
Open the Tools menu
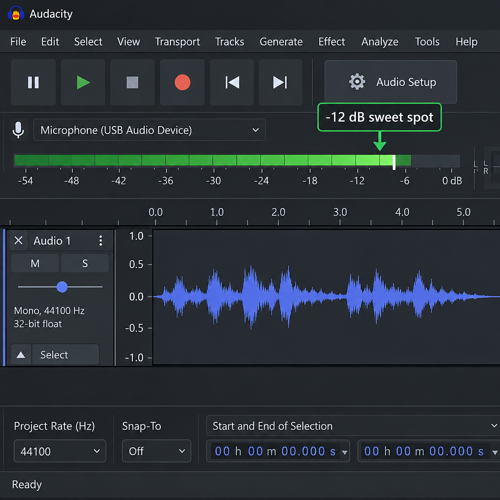[x=427, y=42]
